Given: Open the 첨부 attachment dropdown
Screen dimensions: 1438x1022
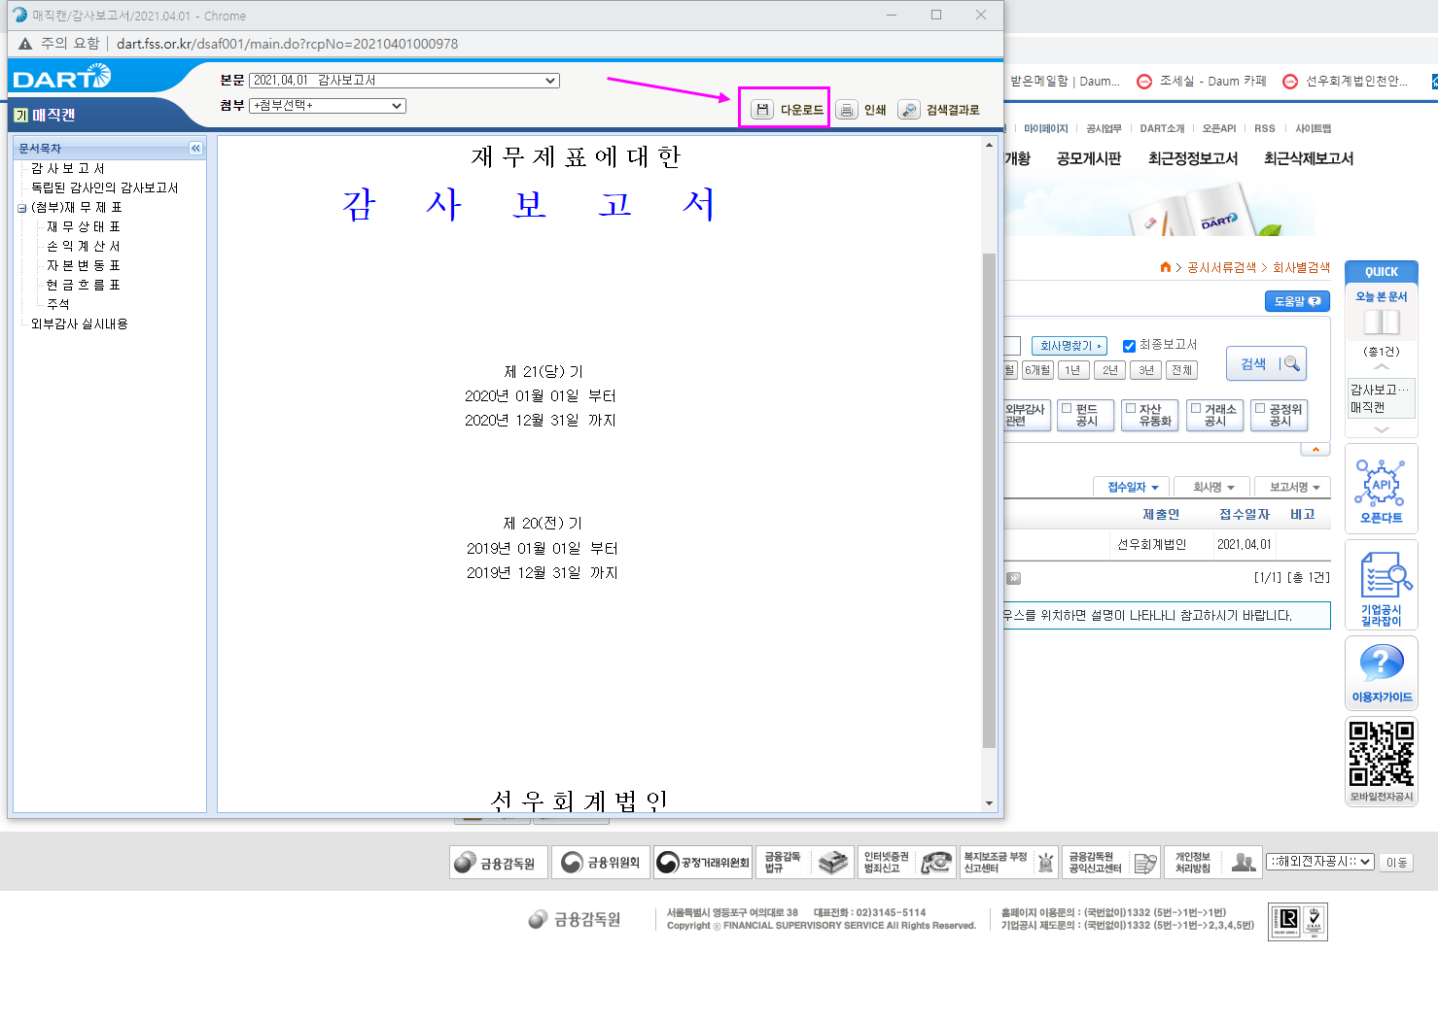Looking at the screenshot, I should 328,106.
